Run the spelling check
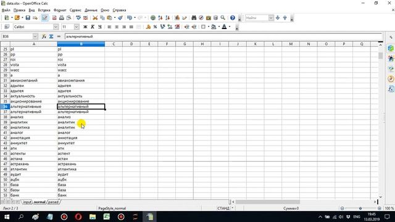The height and width of the screenshot is (222, 395). point(78,18)
